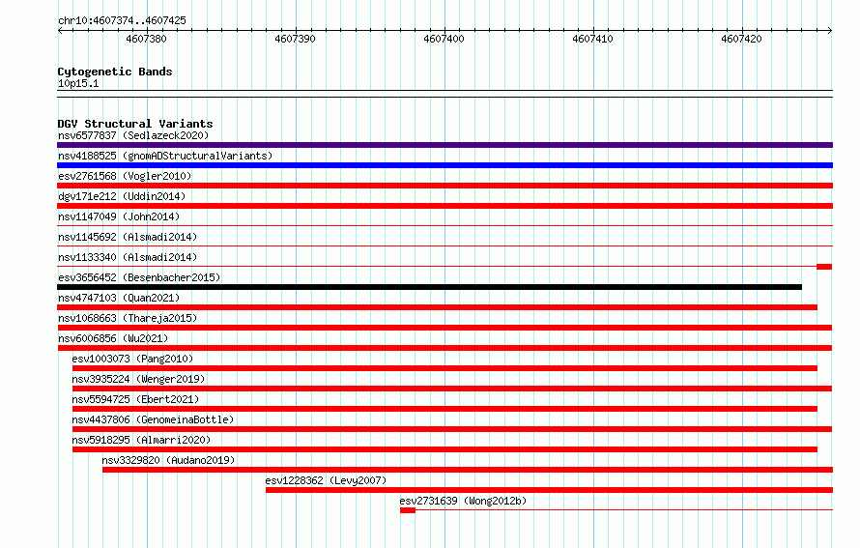Click the red bar under dgv171e212
860x548 pixels.
click(x=444, y=206)
